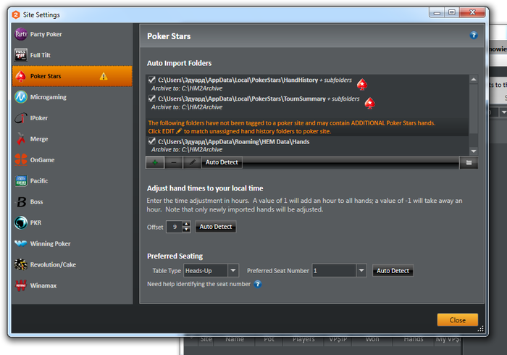Auto Detect the preferred seat
This screenshot has height=355, width=507.
click(x=393, y=271)
